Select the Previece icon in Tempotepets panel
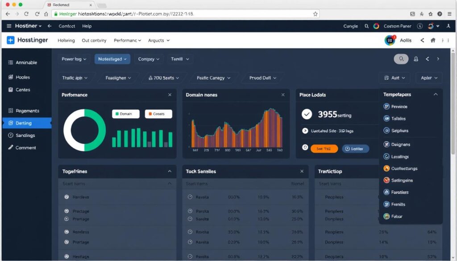The image size is (457, 261). [386, 107]
